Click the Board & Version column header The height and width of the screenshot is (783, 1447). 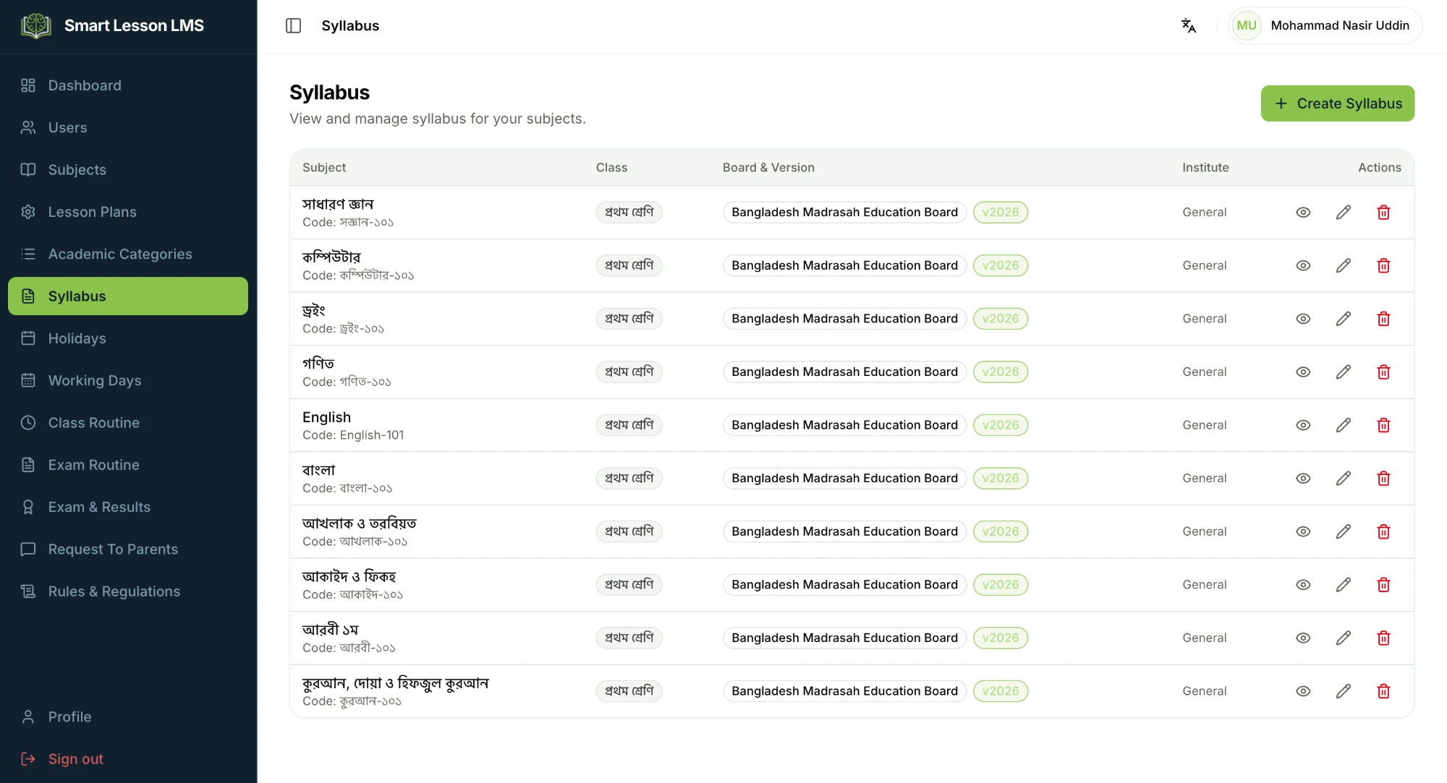(768, 168)
